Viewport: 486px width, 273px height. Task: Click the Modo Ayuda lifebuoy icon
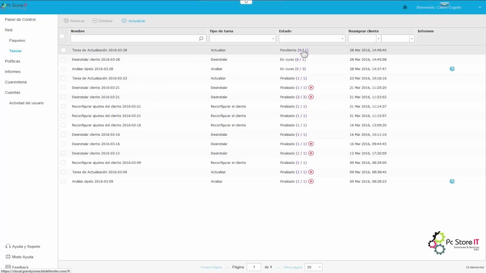tap(8, 257)
